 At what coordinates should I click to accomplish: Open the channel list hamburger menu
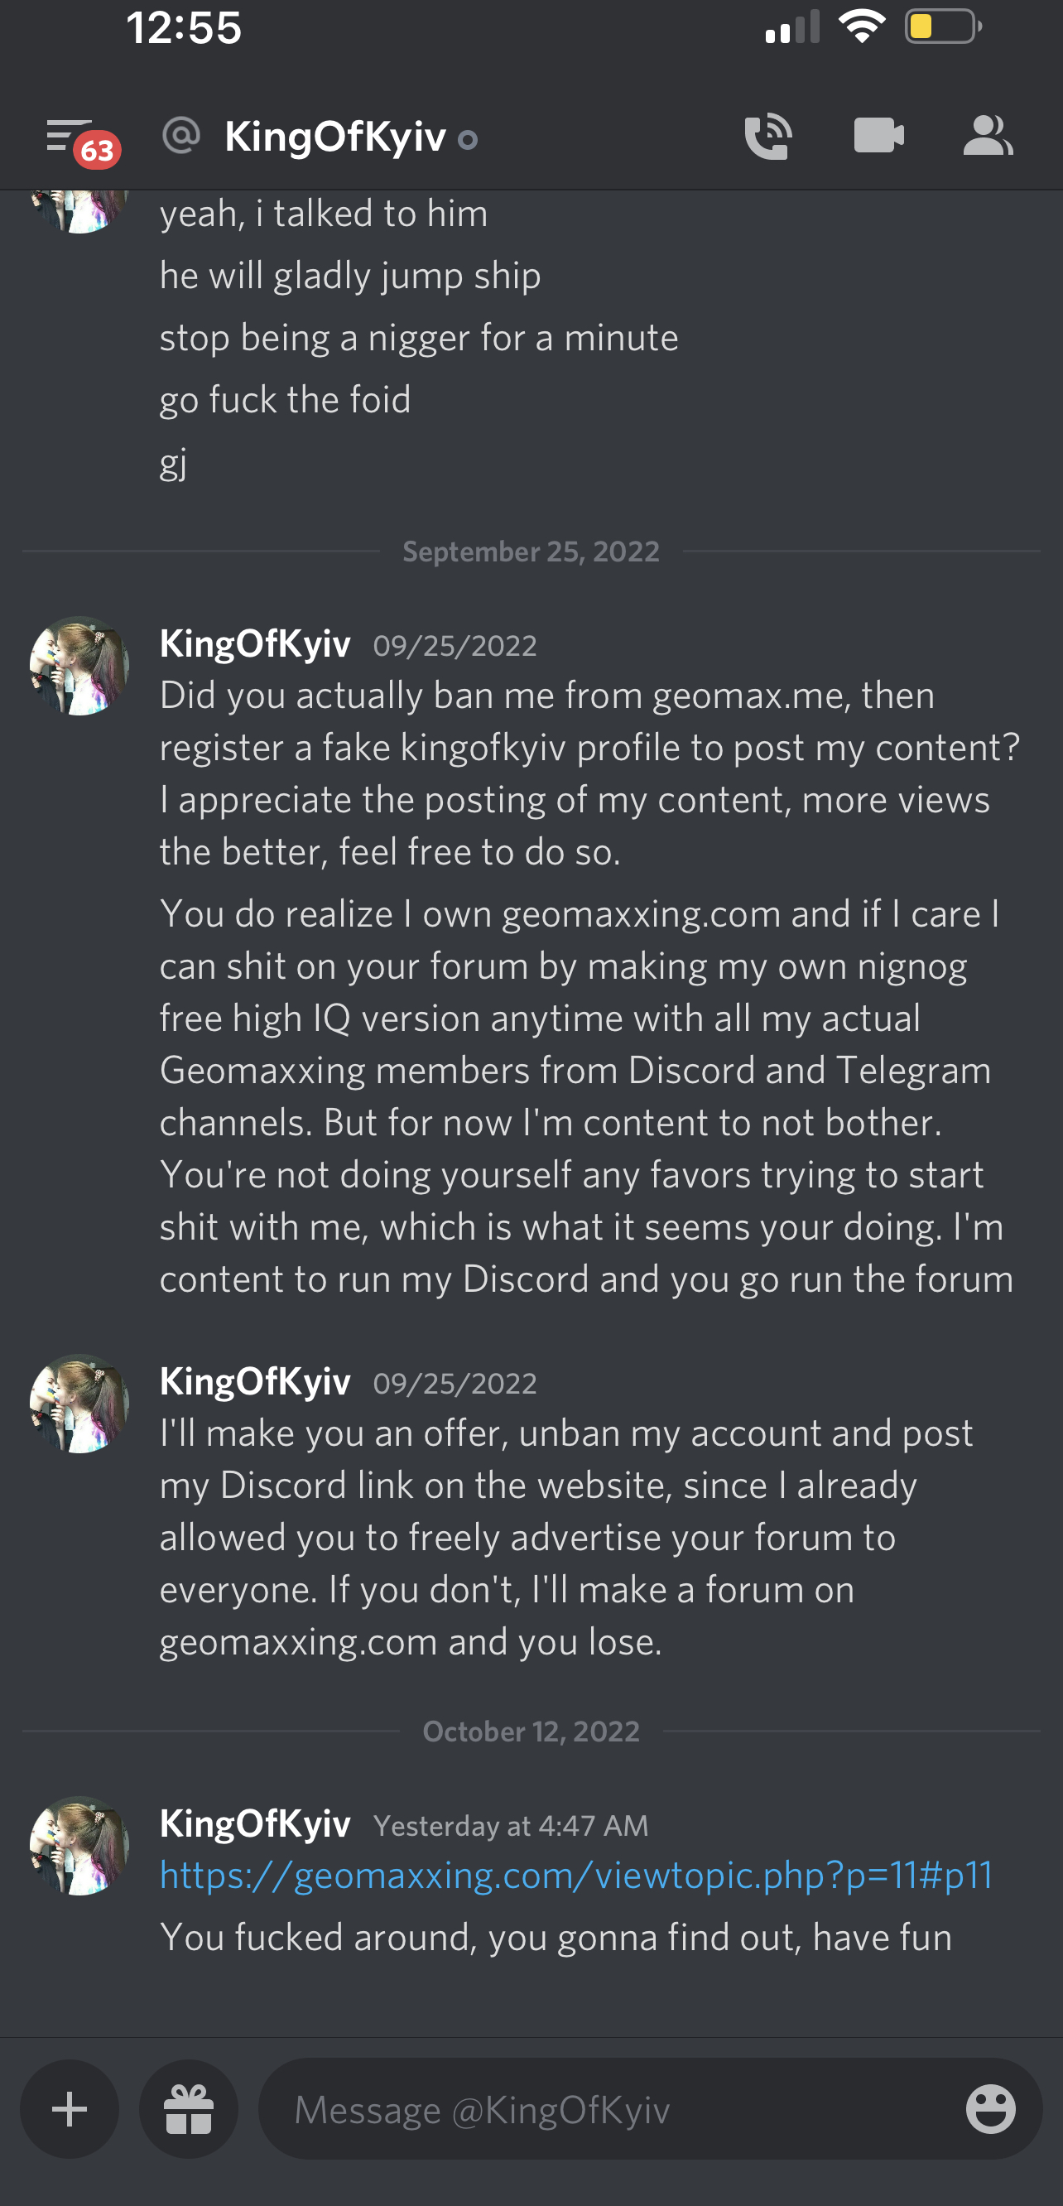tap(69, 137)
